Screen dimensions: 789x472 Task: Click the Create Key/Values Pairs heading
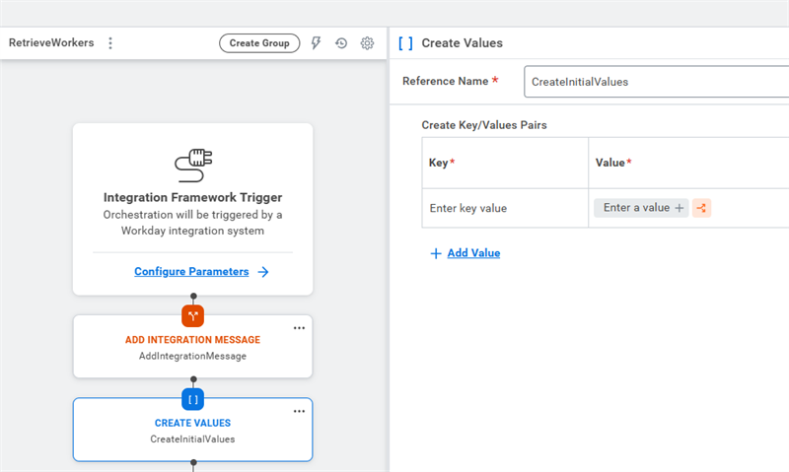point(484,125)
